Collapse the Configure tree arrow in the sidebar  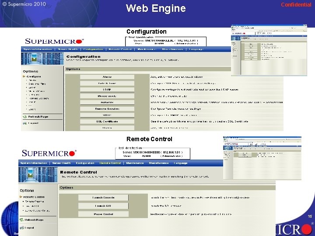pos(24,76)
